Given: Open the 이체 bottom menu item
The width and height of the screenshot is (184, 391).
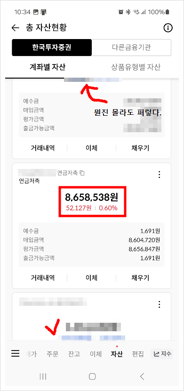Looking at the screenshot, I should pos(96,354).
